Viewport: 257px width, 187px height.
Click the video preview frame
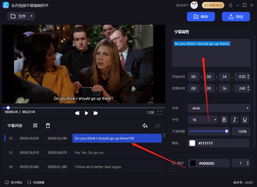[84, 64]
